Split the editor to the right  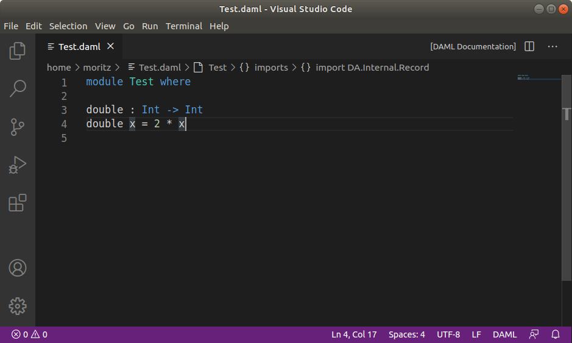(x=529, y=47)
